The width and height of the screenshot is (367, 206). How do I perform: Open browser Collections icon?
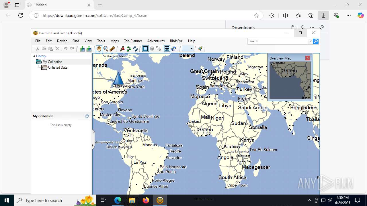click(x=311, y=15)
